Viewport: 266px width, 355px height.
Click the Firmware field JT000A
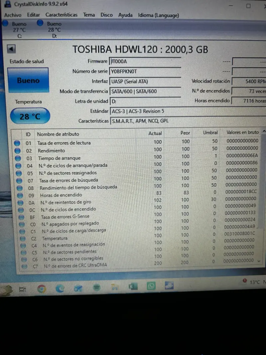click(x=145, y=61)
